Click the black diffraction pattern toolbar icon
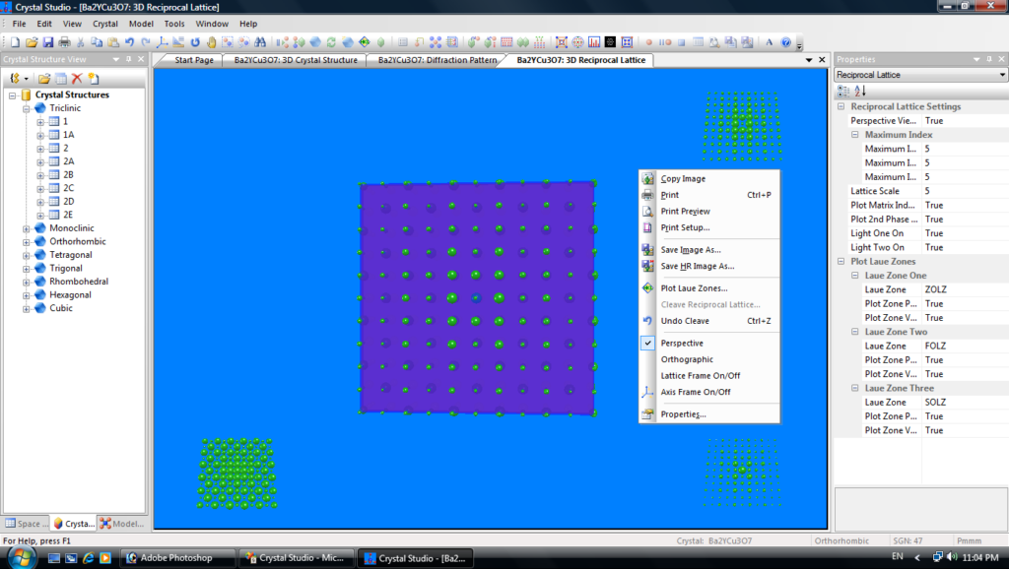 [610, 42]
